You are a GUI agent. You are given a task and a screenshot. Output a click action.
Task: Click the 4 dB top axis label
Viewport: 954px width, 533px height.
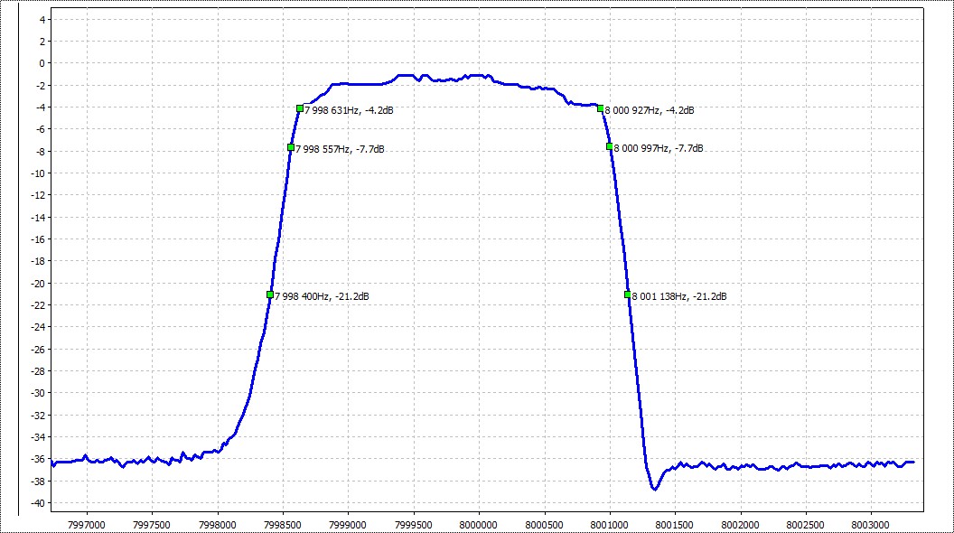tap(42, 20)
